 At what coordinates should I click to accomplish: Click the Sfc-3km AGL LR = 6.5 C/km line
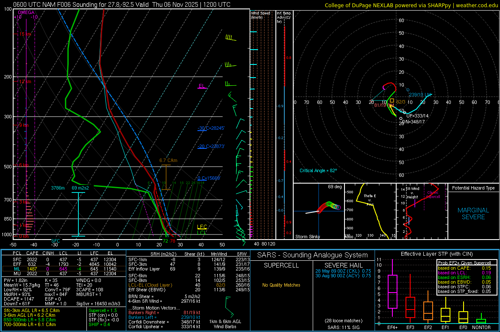coord(32,310)
